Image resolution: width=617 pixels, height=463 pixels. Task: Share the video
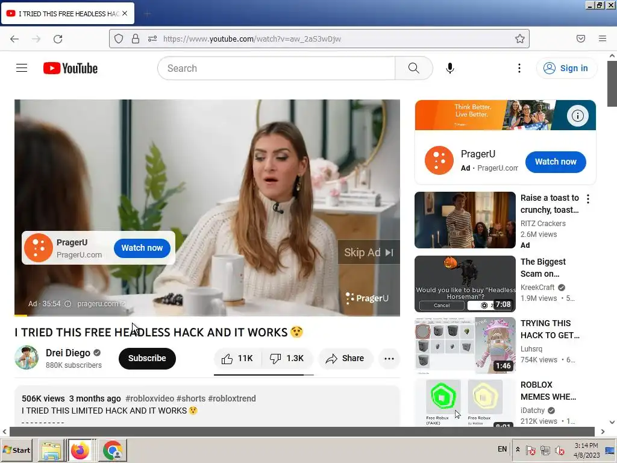pyautogui.click(x=345, y=358)
